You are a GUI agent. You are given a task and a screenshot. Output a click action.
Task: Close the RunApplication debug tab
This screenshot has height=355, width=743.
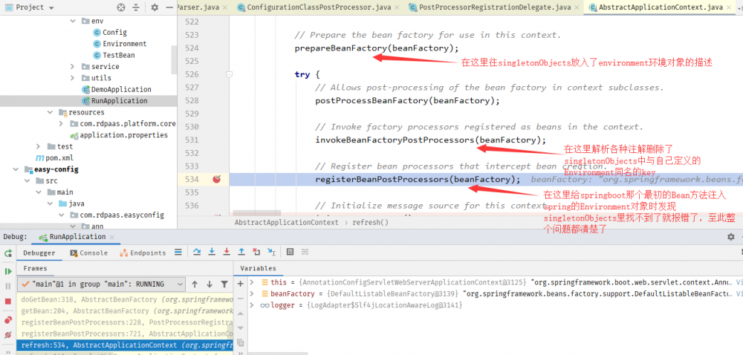coord(112,237)
